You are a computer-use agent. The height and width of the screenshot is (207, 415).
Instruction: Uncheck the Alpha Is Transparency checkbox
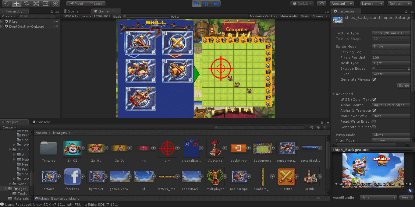(x=374, y=111)
